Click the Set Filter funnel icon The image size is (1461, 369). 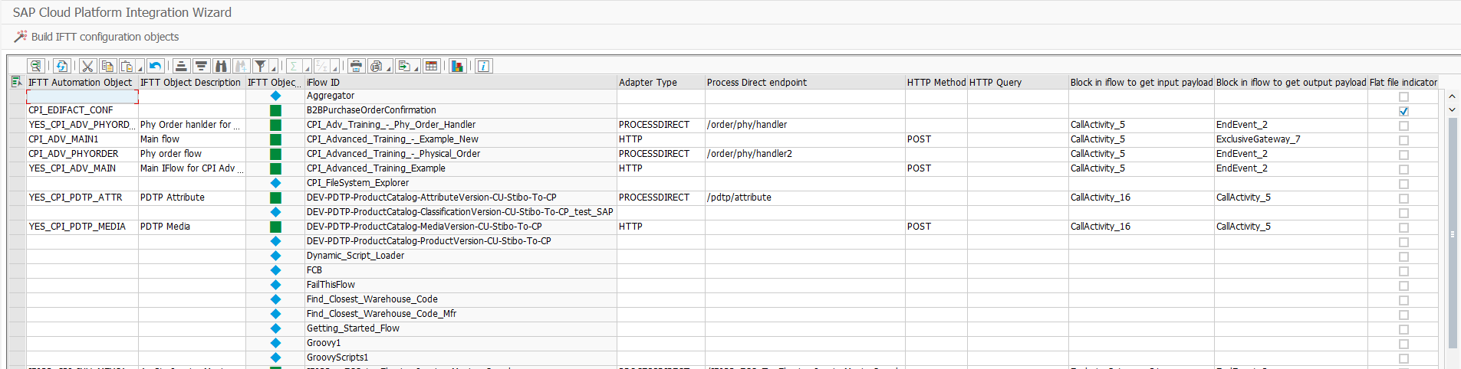[x=260, y=66]
